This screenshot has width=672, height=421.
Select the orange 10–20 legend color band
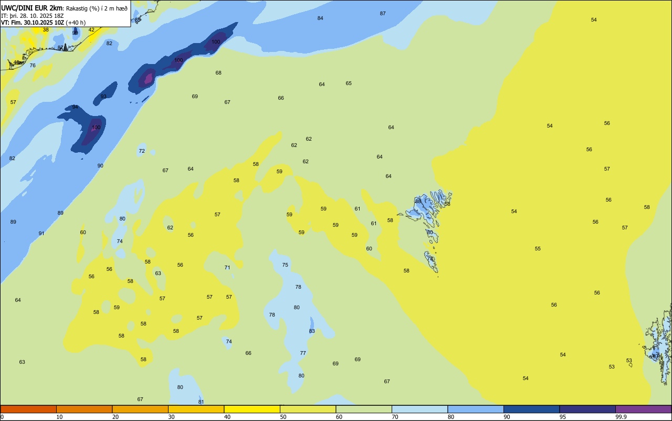click(84, 409)
